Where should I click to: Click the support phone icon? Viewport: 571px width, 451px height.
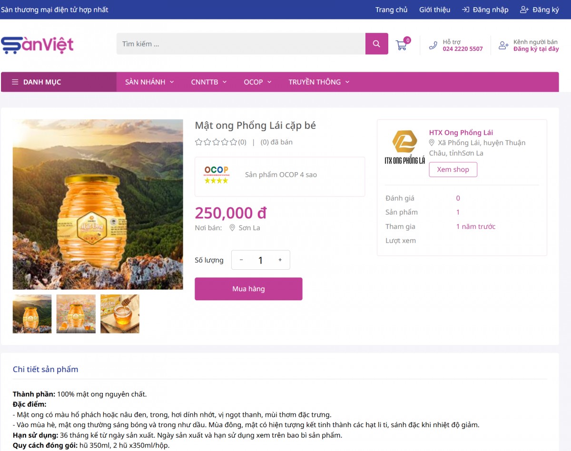(x=433, y=46)
